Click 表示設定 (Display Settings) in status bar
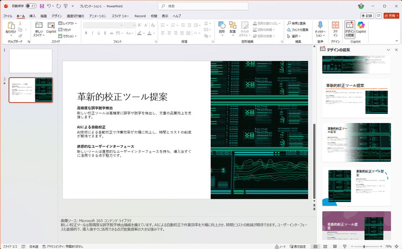 pos(298,246)
